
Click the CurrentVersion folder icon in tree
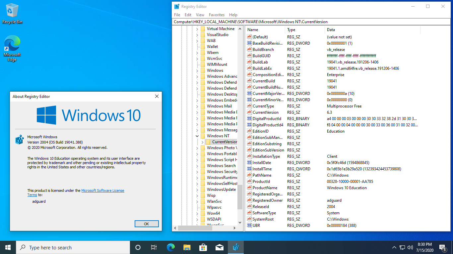pos(208,142)
